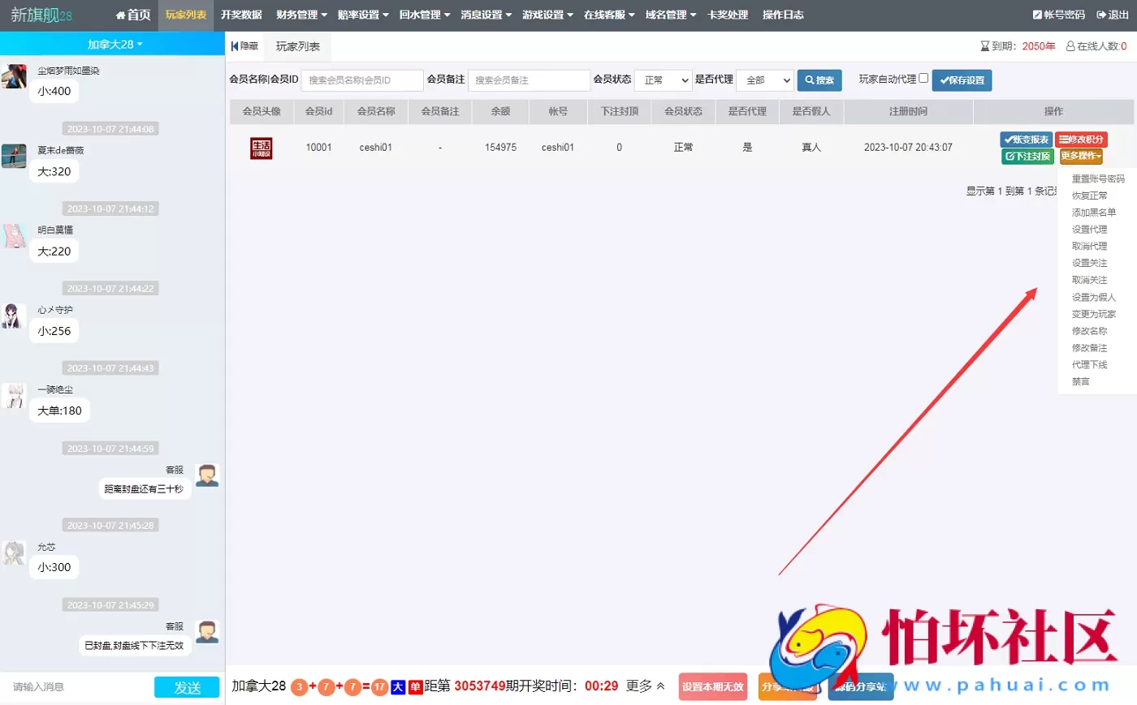This screenshot has height=705, width=1137.
Task: Click the 发送 send message button
Action: tap(187, 686)
